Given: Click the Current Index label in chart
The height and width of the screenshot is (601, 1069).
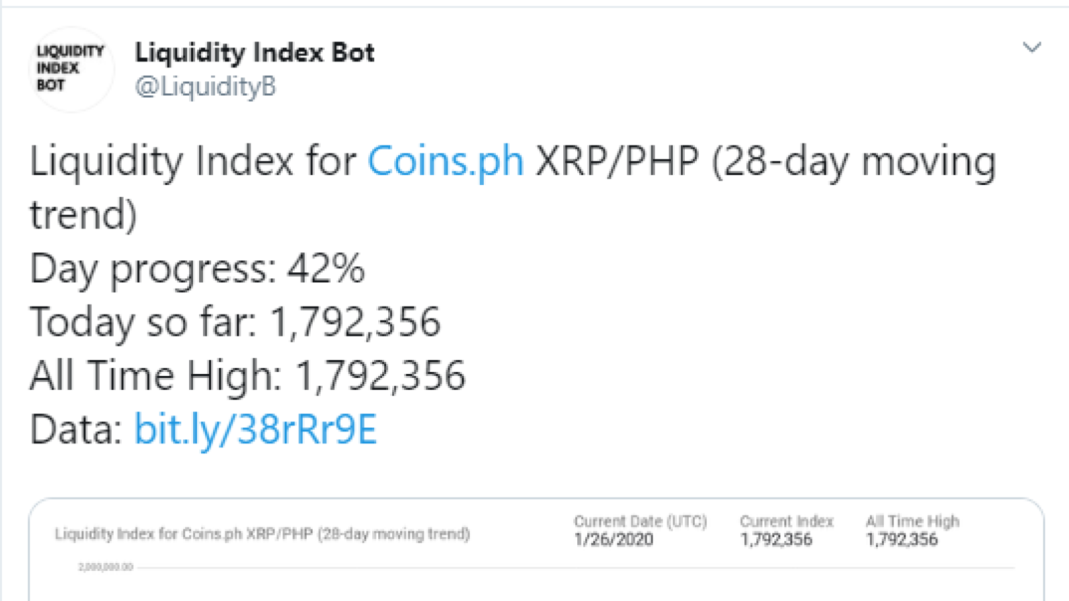Looking at the screenshot, I should (x=786, y=521).
